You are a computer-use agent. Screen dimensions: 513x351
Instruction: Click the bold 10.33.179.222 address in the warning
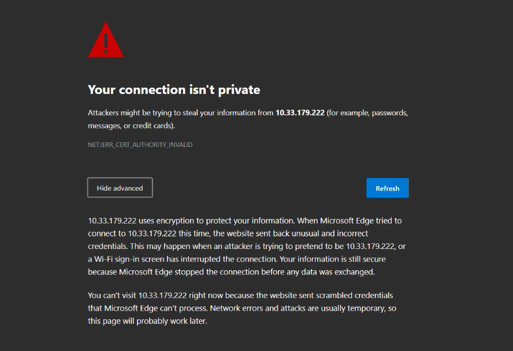point(300,113)
